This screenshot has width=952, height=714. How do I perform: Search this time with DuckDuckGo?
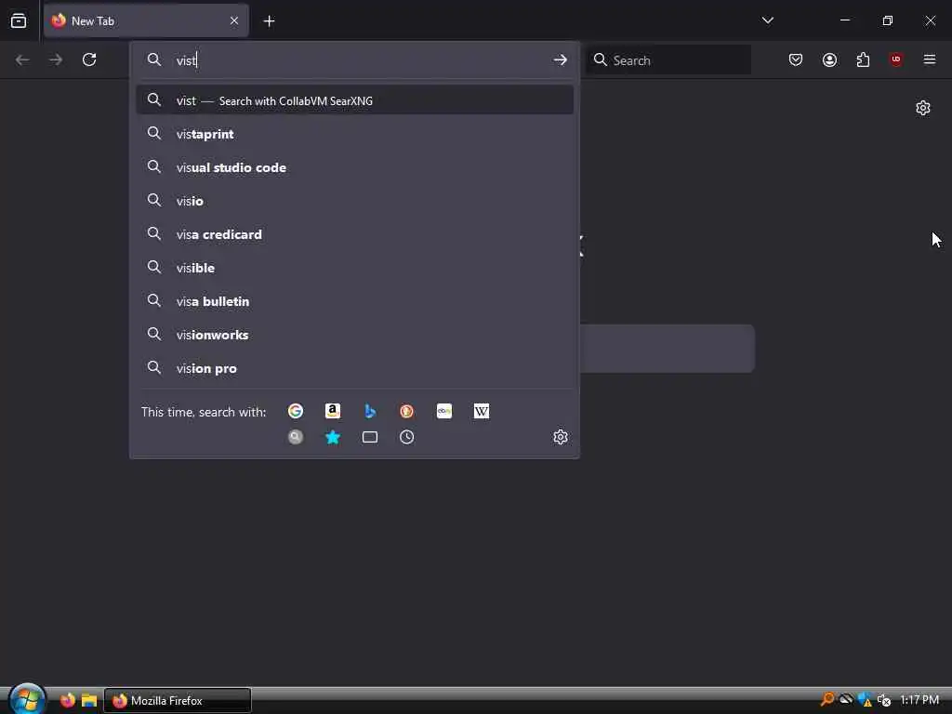(x=407, y=411)
